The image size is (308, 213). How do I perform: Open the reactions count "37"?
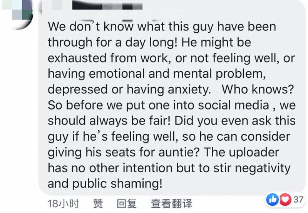coord(298,199)
